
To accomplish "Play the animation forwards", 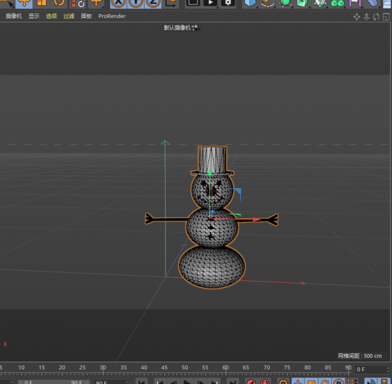I will 187,381.
